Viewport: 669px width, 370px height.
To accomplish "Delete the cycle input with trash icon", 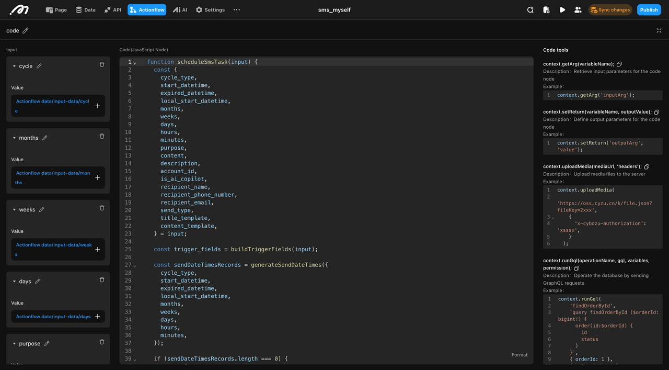I will (x=102, y=65).
